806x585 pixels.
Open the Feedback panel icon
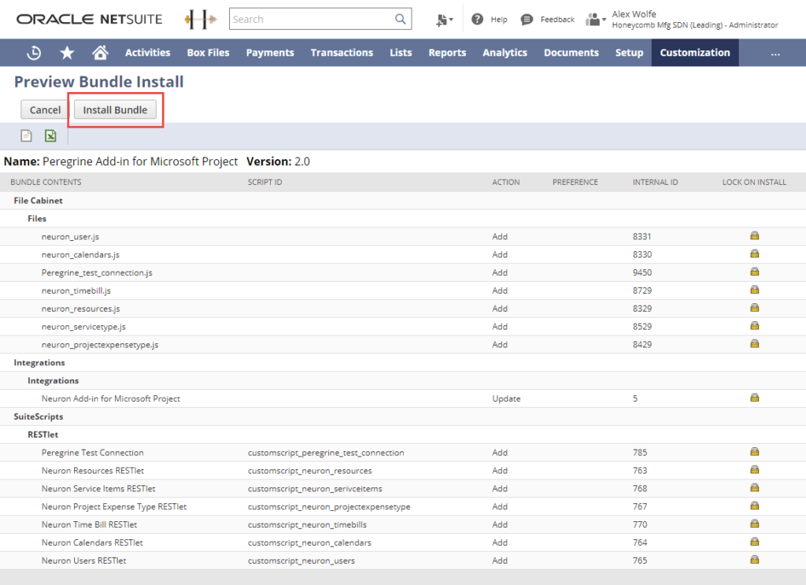point(527,19)
